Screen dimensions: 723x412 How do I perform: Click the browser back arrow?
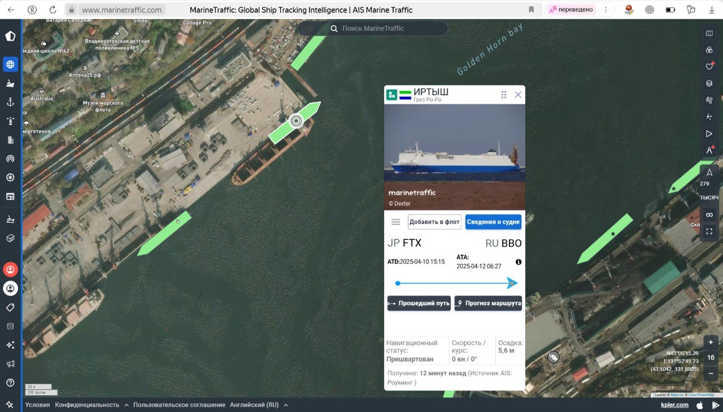(x=11, y=10)
